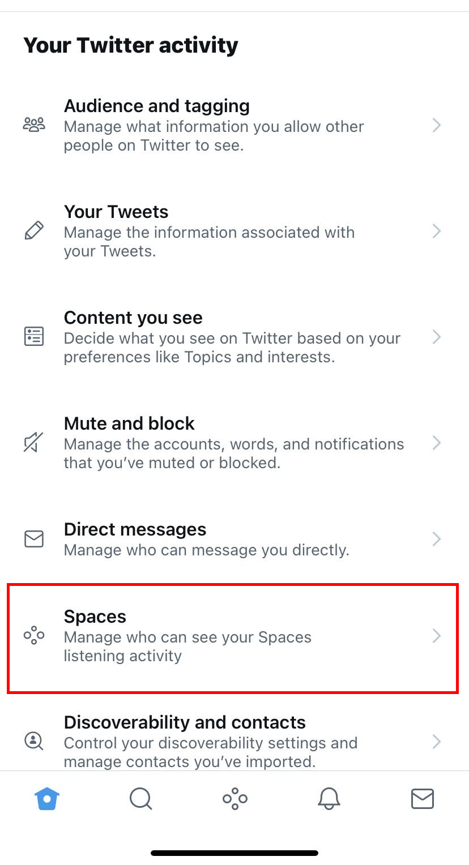469x865 pixels.
Task: Tap the pencil icon beside Your Tweets
Action: click(x=34, y=231)
